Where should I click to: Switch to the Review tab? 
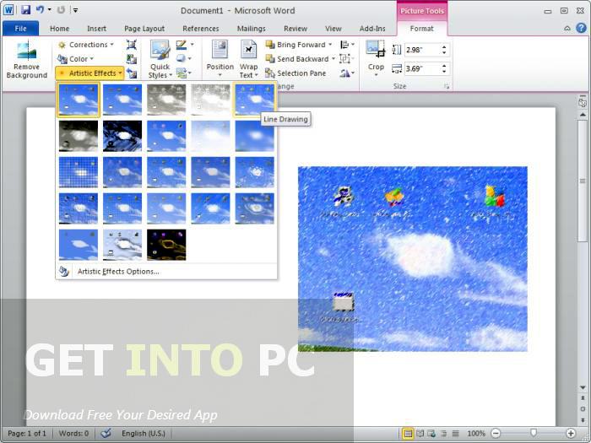[x=295, y=29]
